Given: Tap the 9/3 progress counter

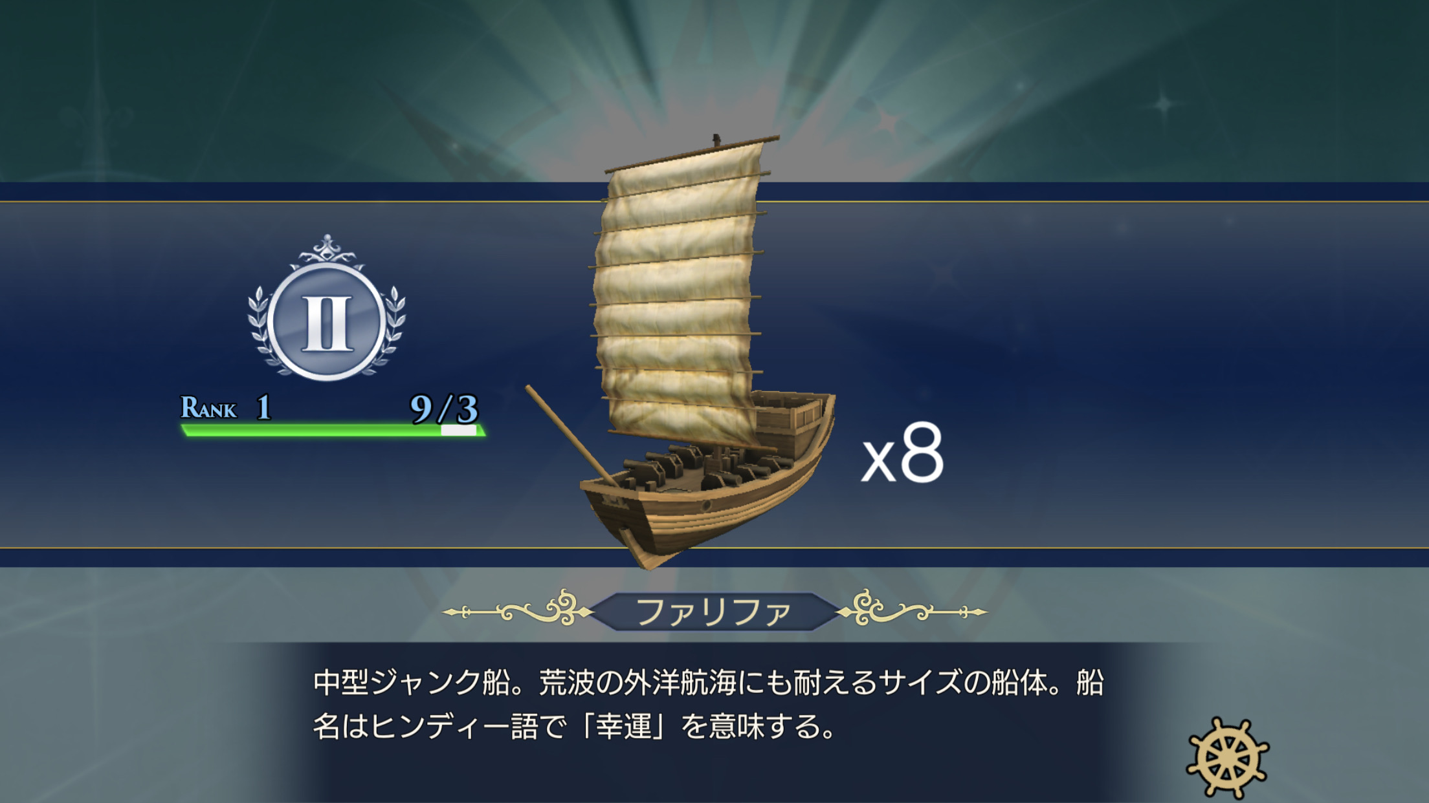Looking at the screenshot, I should pos(444,407).
